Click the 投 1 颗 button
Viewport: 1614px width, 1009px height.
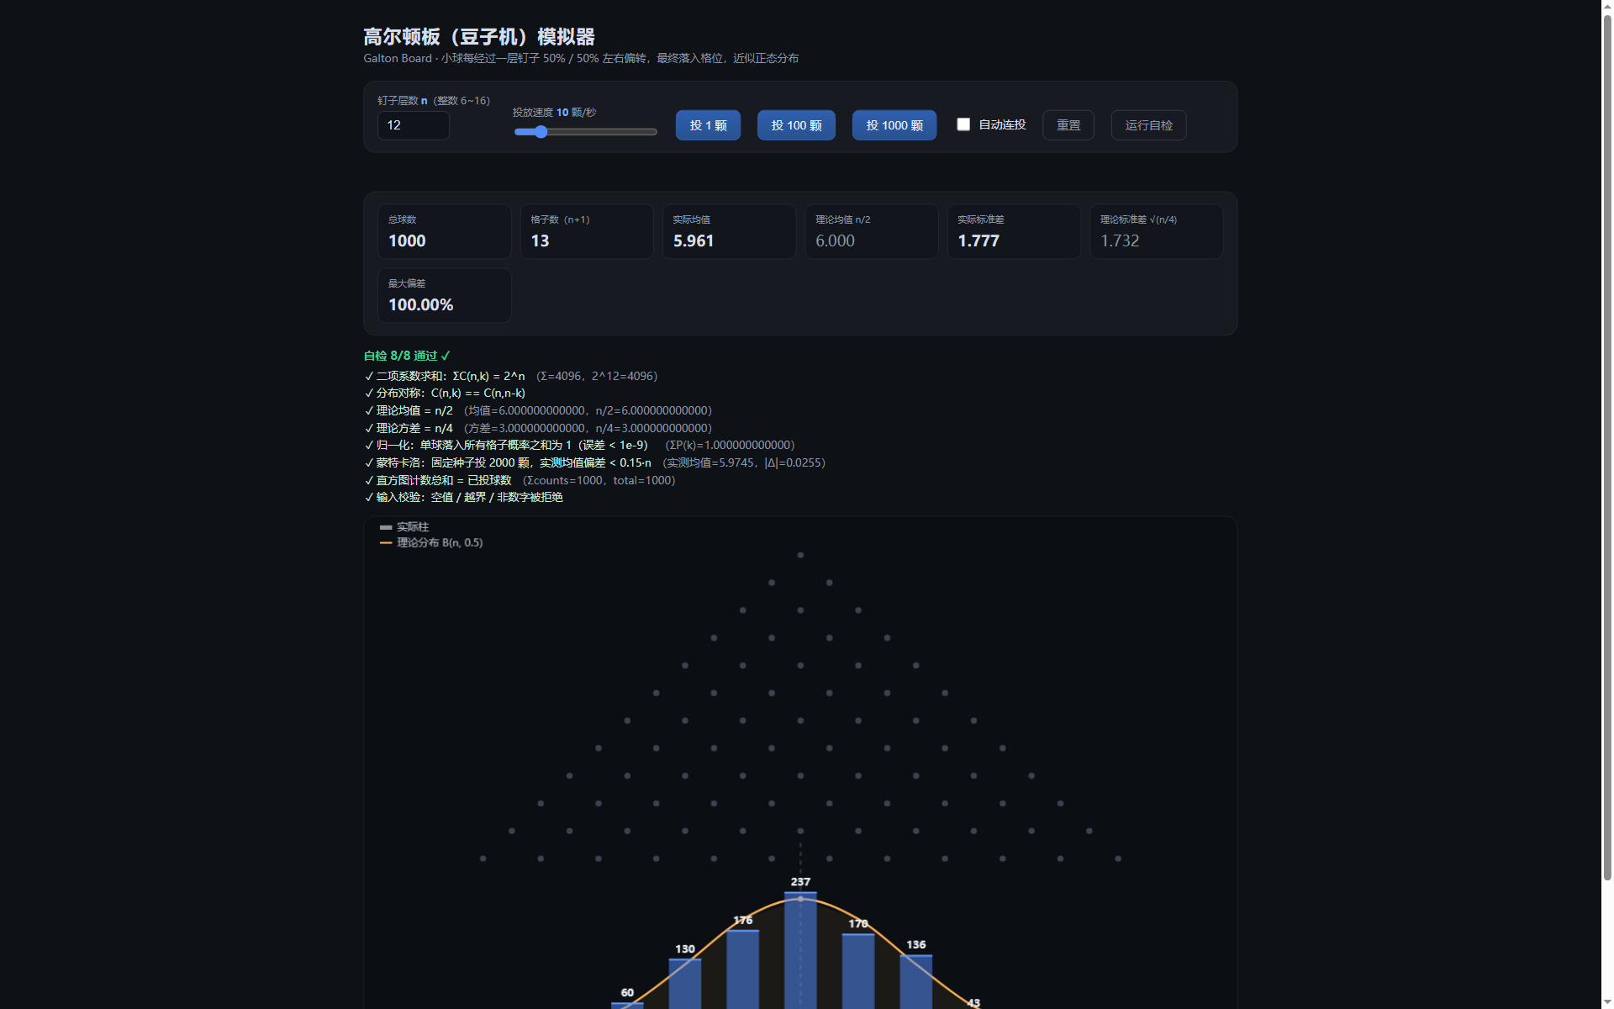(708, 125)
